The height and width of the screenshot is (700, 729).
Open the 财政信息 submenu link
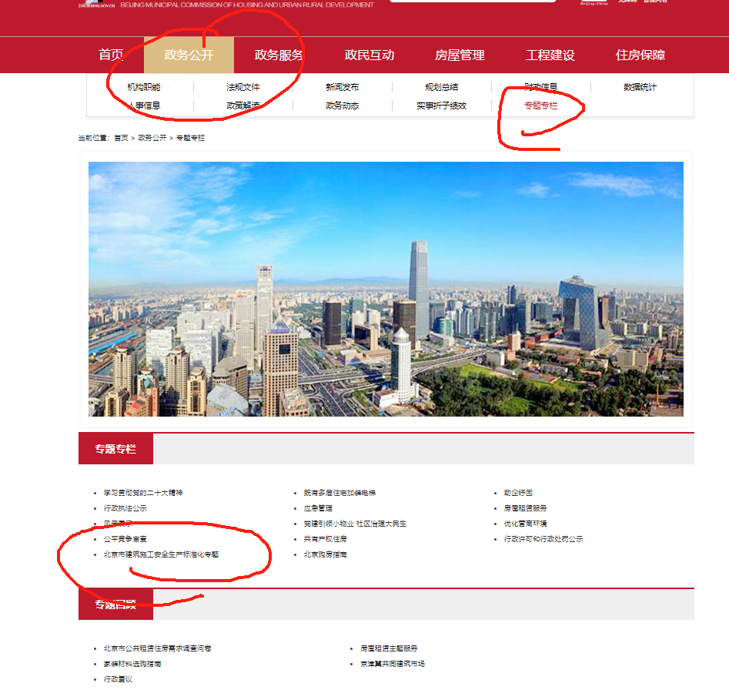coord(540,86)
